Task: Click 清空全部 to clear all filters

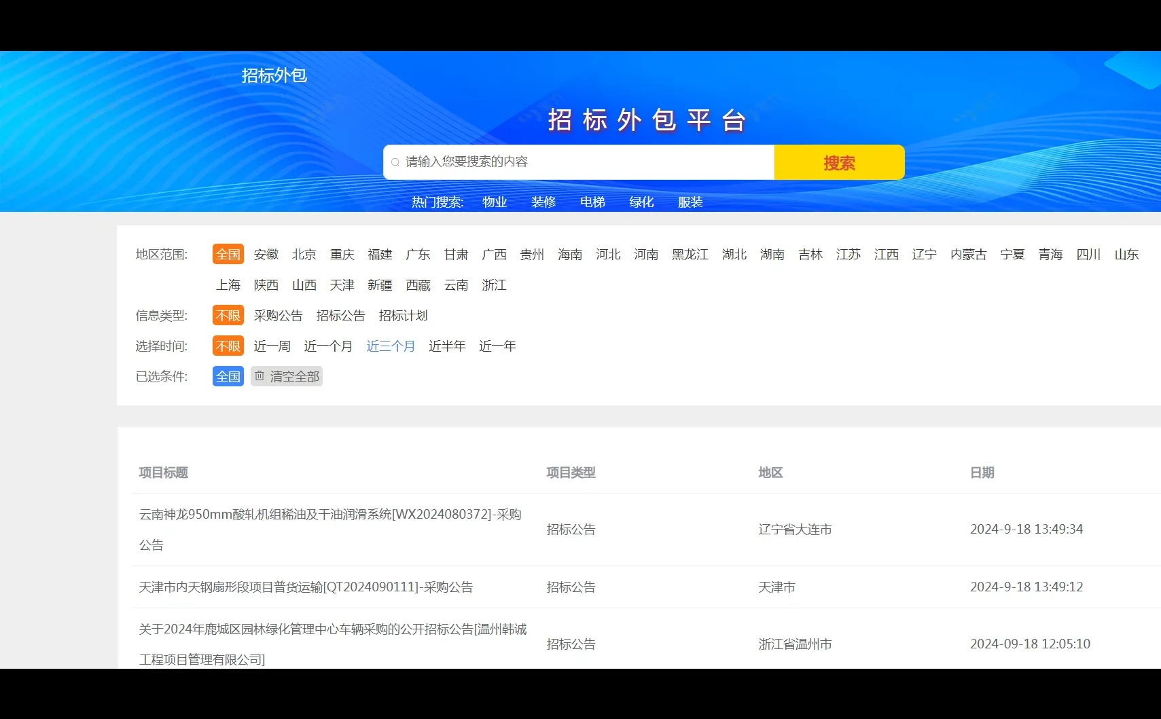Action: pyautogui.click(x=293, y=376)
